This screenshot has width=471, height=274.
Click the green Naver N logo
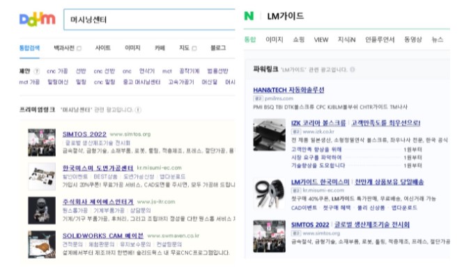tap(249, 16)
